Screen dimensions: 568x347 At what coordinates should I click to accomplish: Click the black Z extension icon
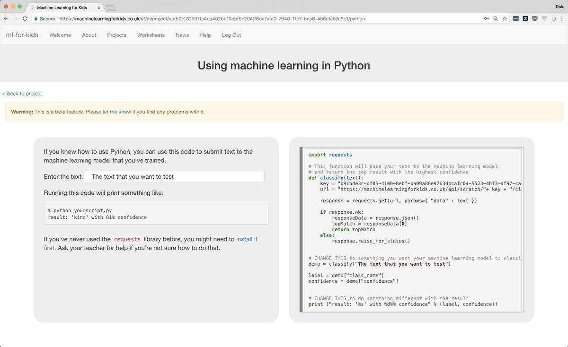(525, 19)
